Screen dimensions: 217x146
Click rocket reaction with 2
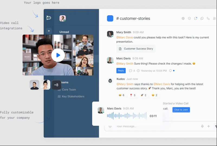point(143,95)
